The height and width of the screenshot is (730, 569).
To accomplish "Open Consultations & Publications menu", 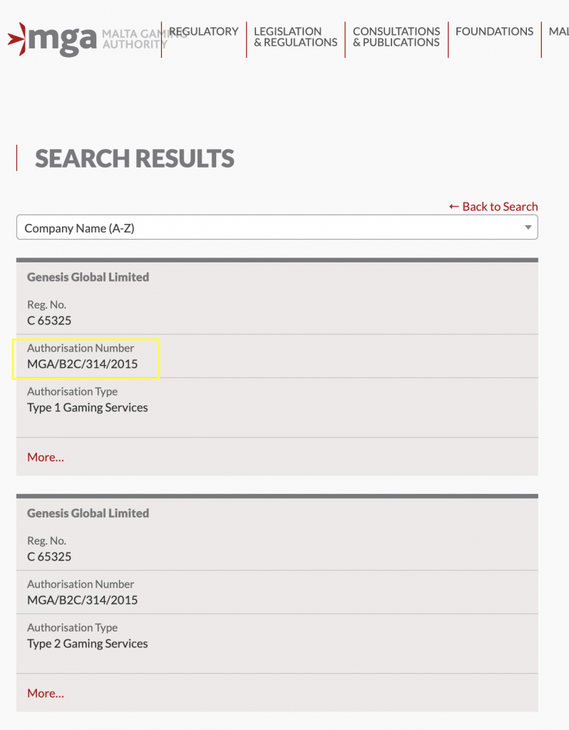I will (x=396, y=37).
